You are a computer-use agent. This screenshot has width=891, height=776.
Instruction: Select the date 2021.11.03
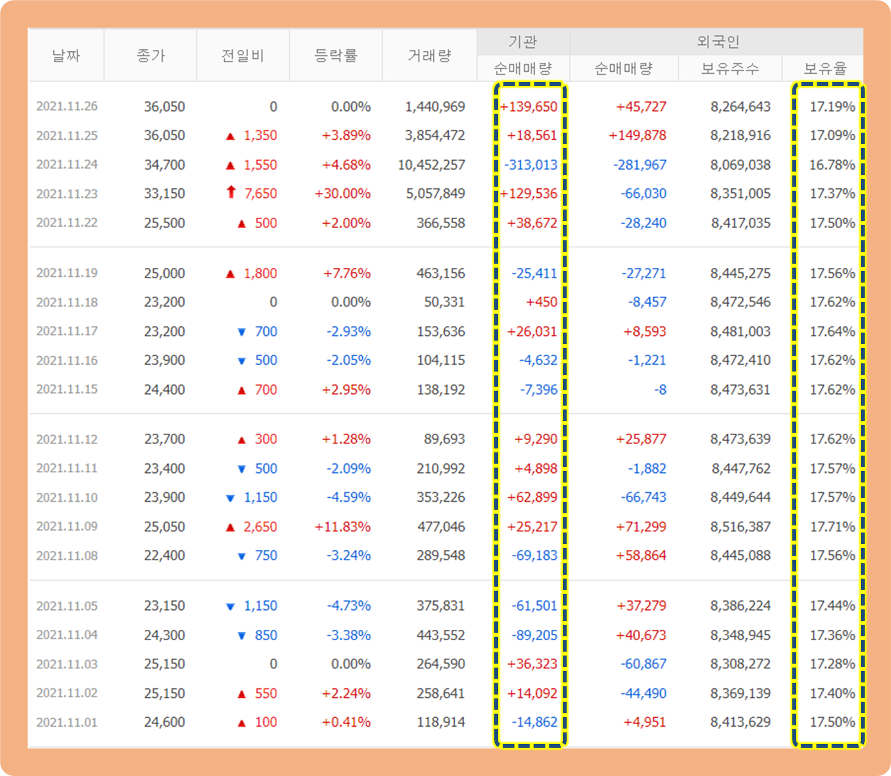pyautogui.click(x=67, y=664)
